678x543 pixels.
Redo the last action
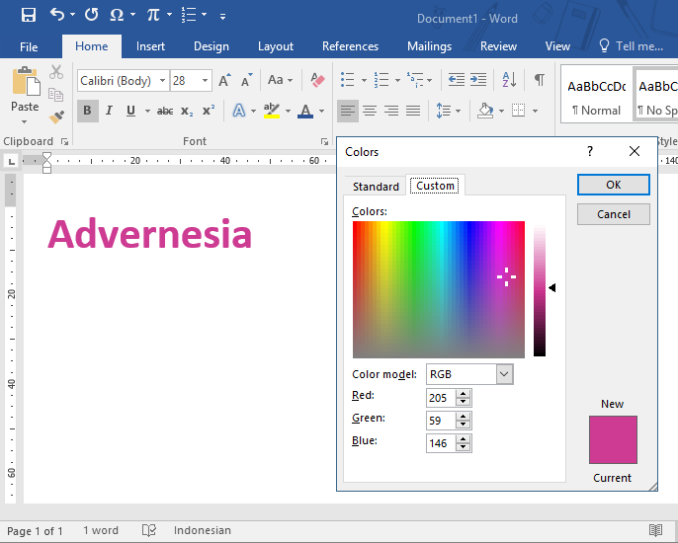click(91, 15)
